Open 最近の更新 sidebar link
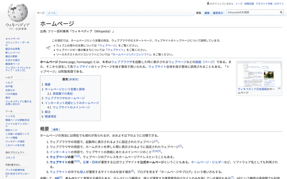Image resolution: width=287 pixels, height=179 pixels. click(x=11, y=56)
